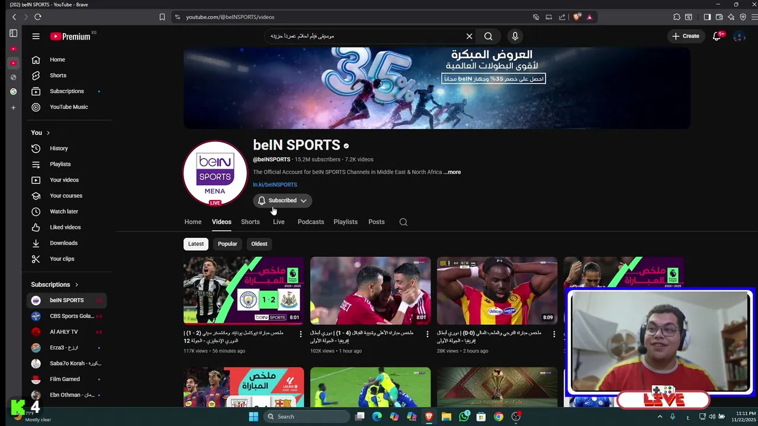
Task: Open the YouTube guide hamburger menu
Action: coord(36,36)
